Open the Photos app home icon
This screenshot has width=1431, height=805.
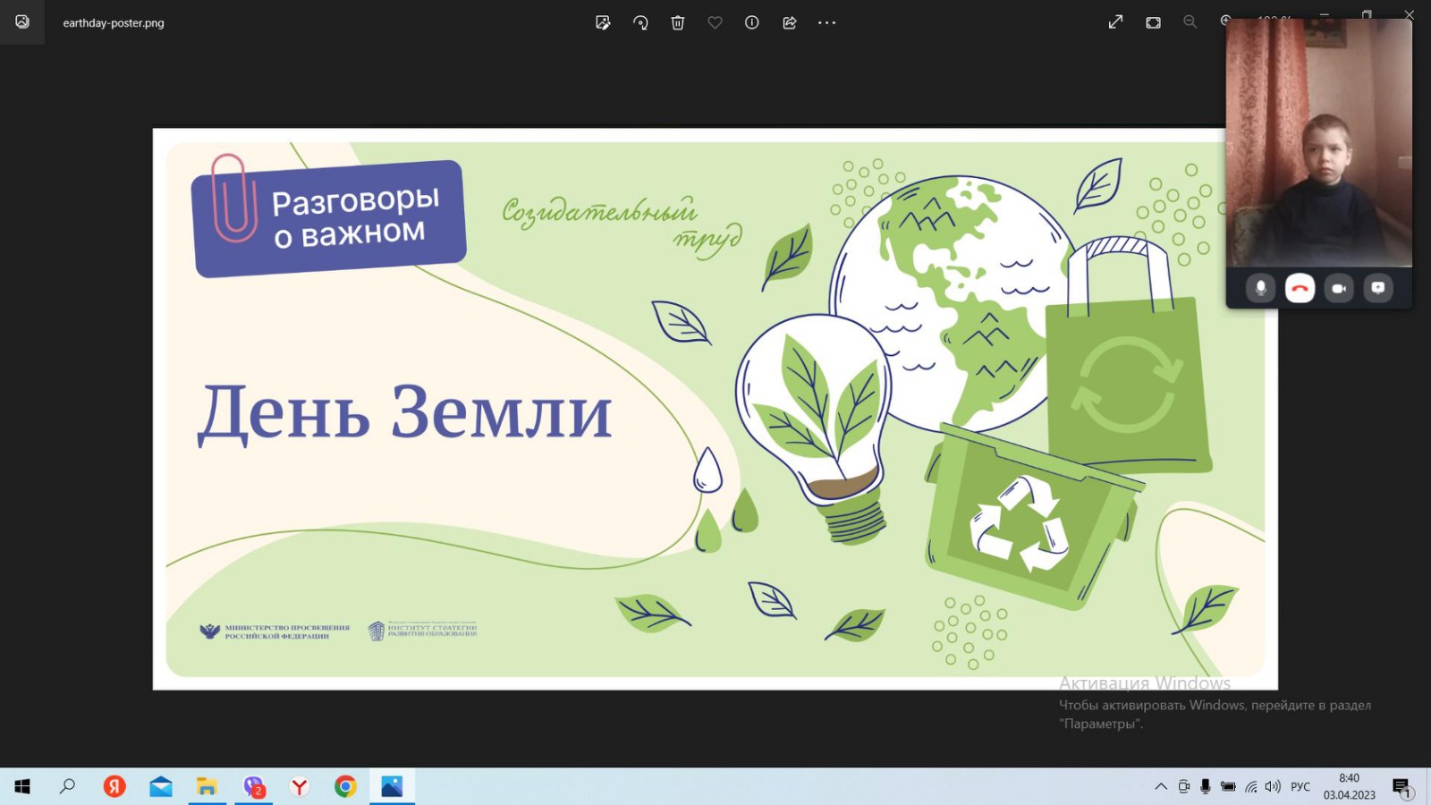[x=22, y=22]
